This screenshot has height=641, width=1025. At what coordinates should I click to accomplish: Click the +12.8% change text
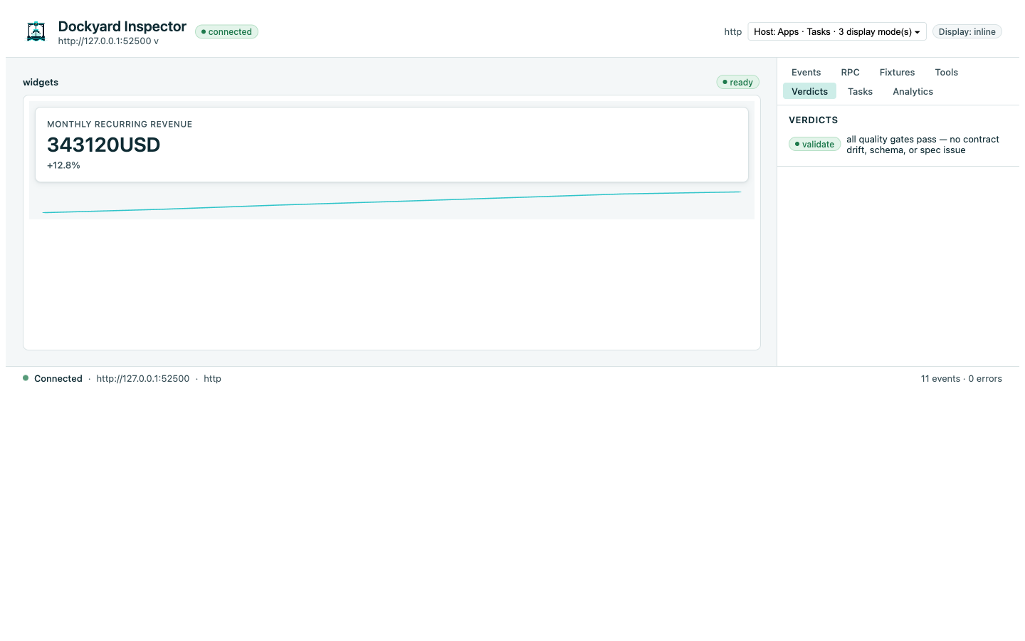(63, 165)
